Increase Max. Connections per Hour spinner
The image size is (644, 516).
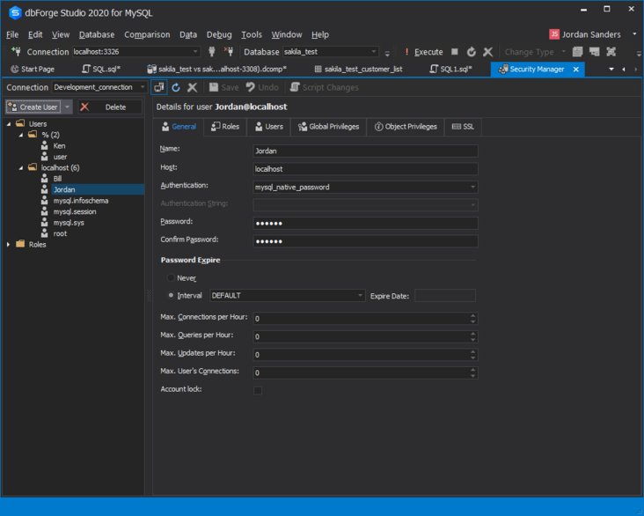coord(473,315)
